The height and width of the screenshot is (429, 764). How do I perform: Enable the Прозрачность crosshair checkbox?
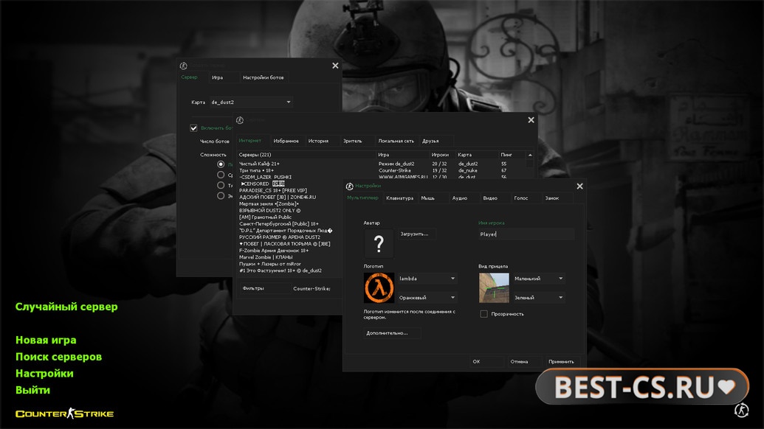483,314
